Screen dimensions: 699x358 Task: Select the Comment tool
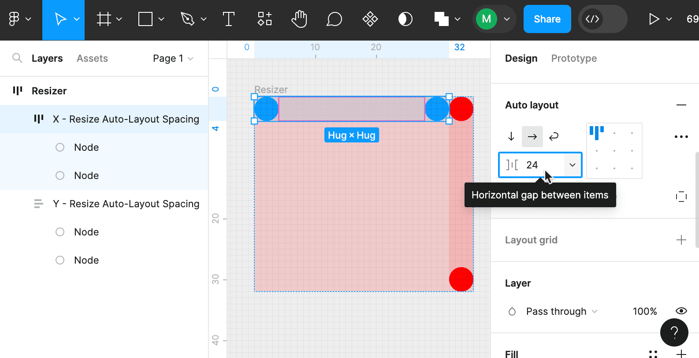click(x=335, y=19)
